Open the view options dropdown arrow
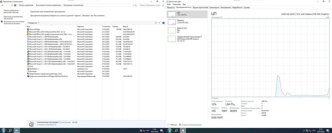The height and width of the screenshot is (133, 332). 159,23
